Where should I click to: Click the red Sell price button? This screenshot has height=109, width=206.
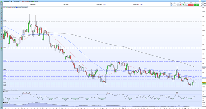click(191, 5)
